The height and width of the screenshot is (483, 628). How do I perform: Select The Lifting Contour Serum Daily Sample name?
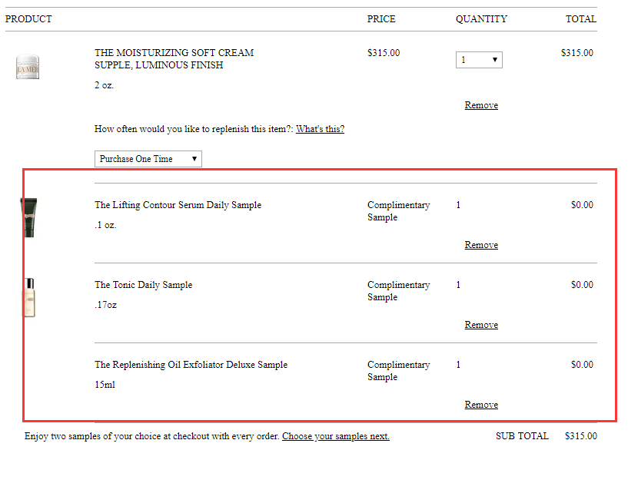coord(178,205)
